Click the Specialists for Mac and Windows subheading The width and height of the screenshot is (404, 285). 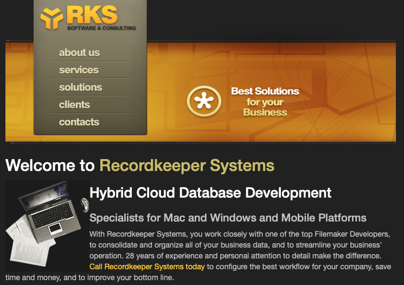click(228, 218)
